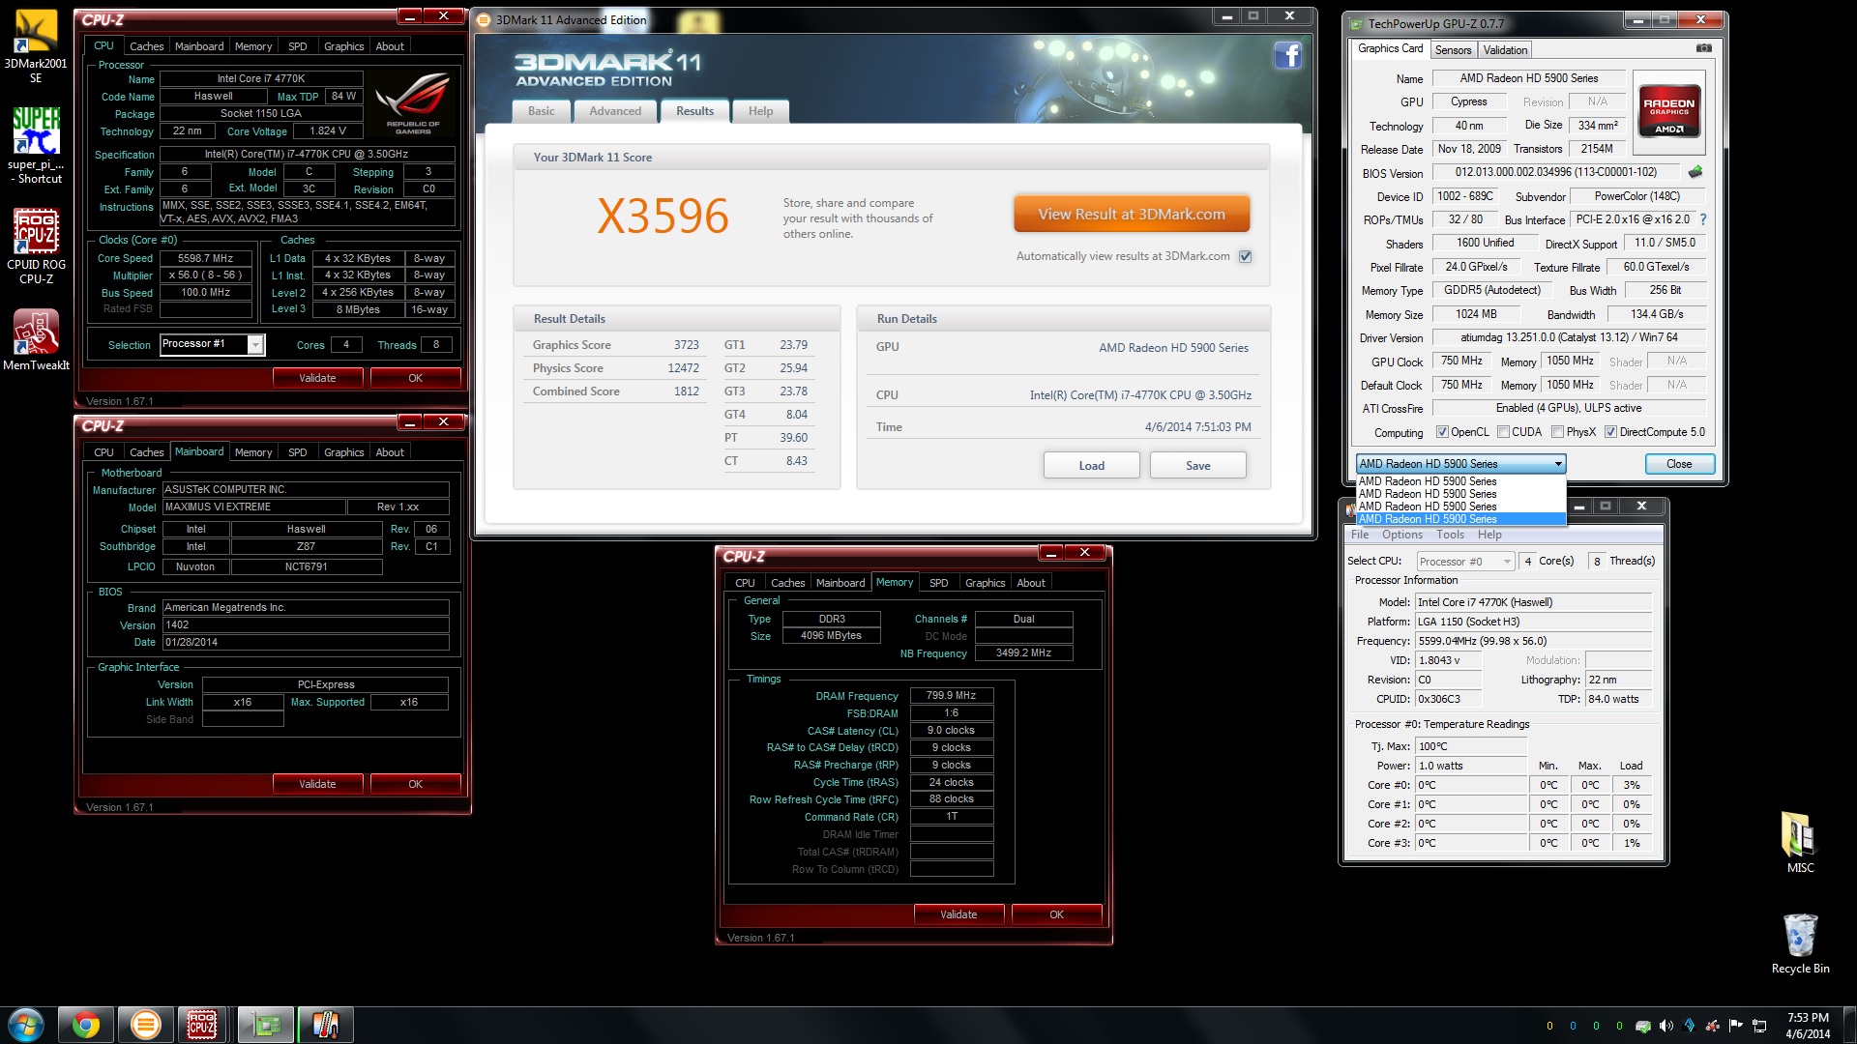The image size is (1857, 1044).
Task: Click the DRAM Frequency 799.9 MHz field
Action: pyautogui.click(x=952, y=696)
